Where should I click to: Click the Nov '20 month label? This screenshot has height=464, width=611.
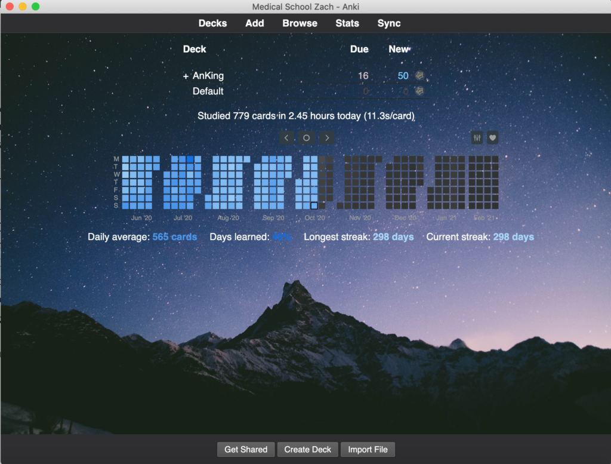(x=360, y=217)
